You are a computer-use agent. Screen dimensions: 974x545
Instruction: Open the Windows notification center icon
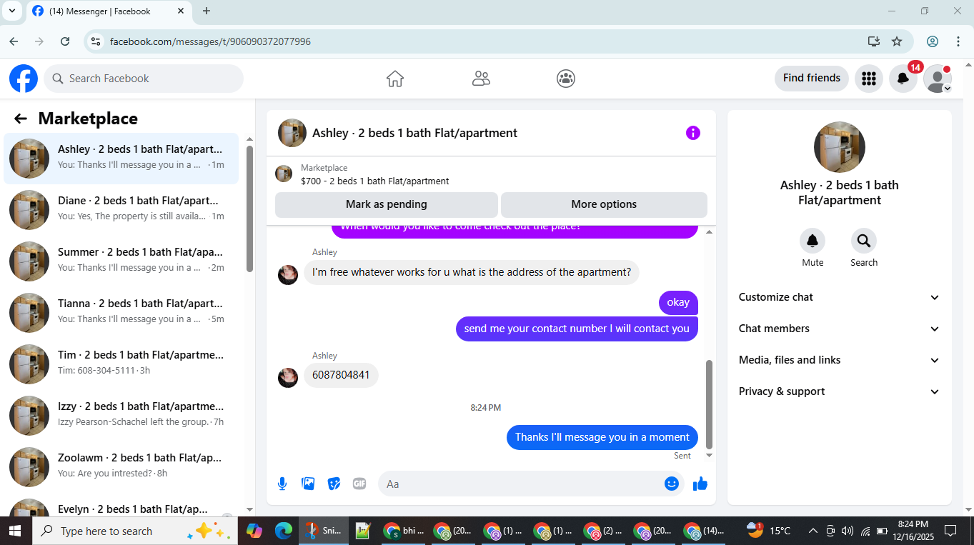point(950,531)
